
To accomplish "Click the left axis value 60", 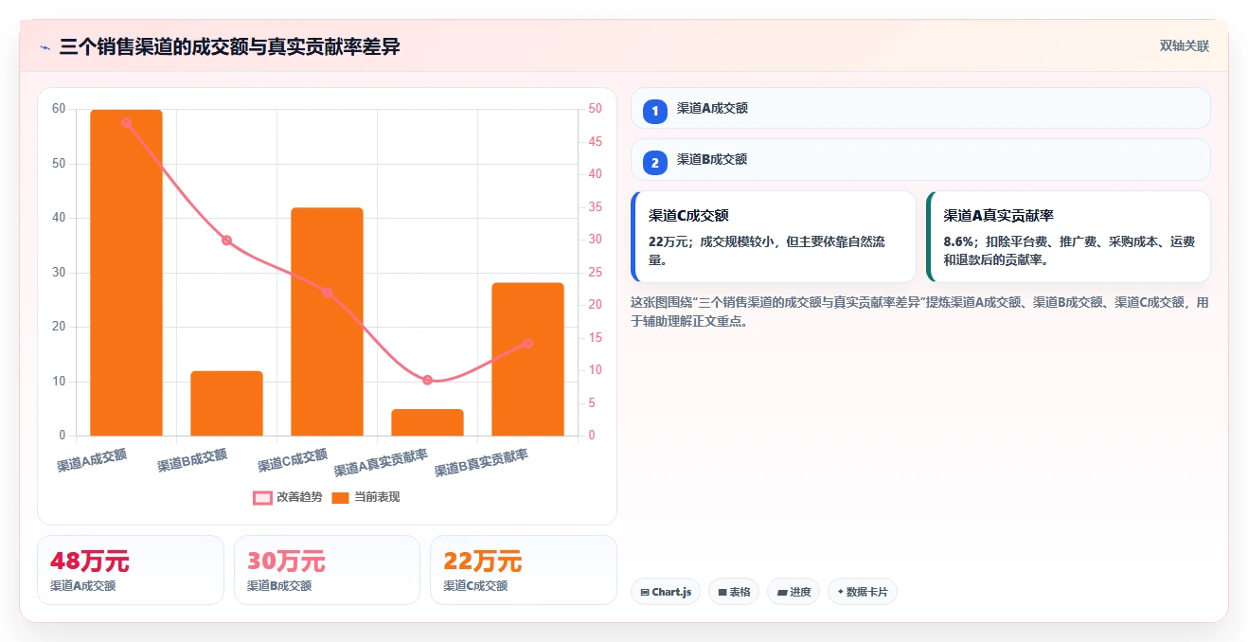I will click(x=59, y=109).
